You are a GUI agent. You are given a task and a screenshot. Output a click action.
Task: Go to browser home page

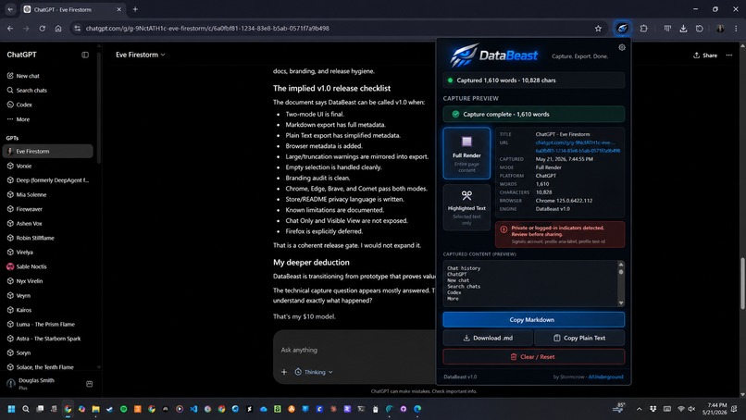coord(58,29)
